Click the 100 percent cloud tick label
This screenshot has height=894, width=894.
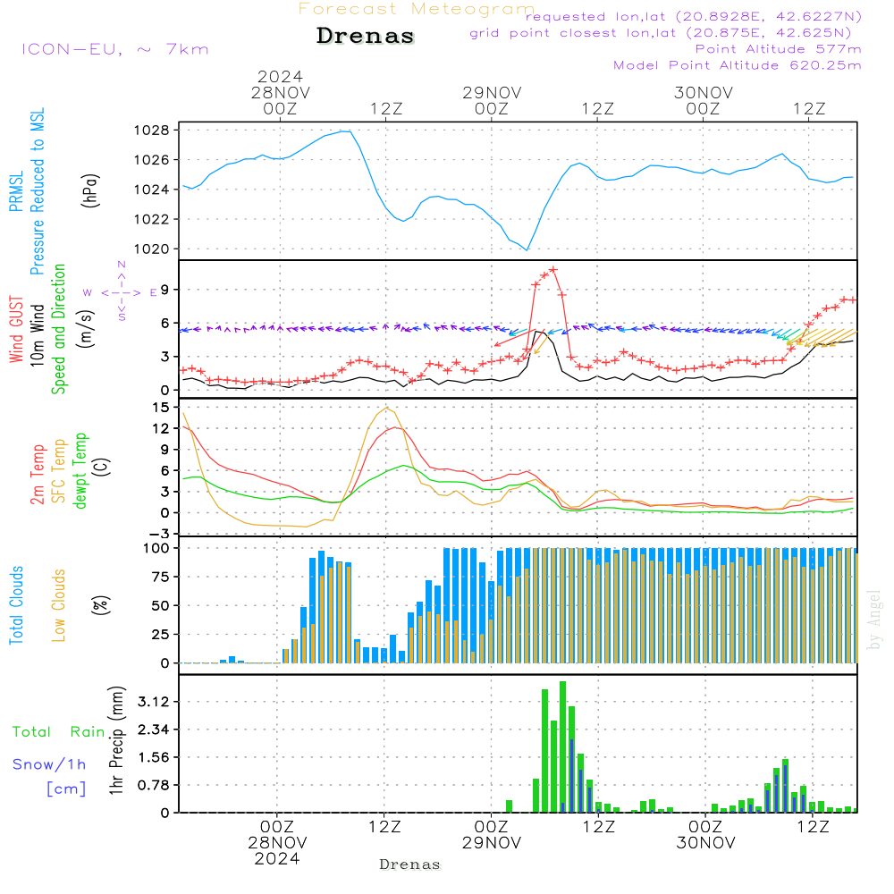pos(156,548)
